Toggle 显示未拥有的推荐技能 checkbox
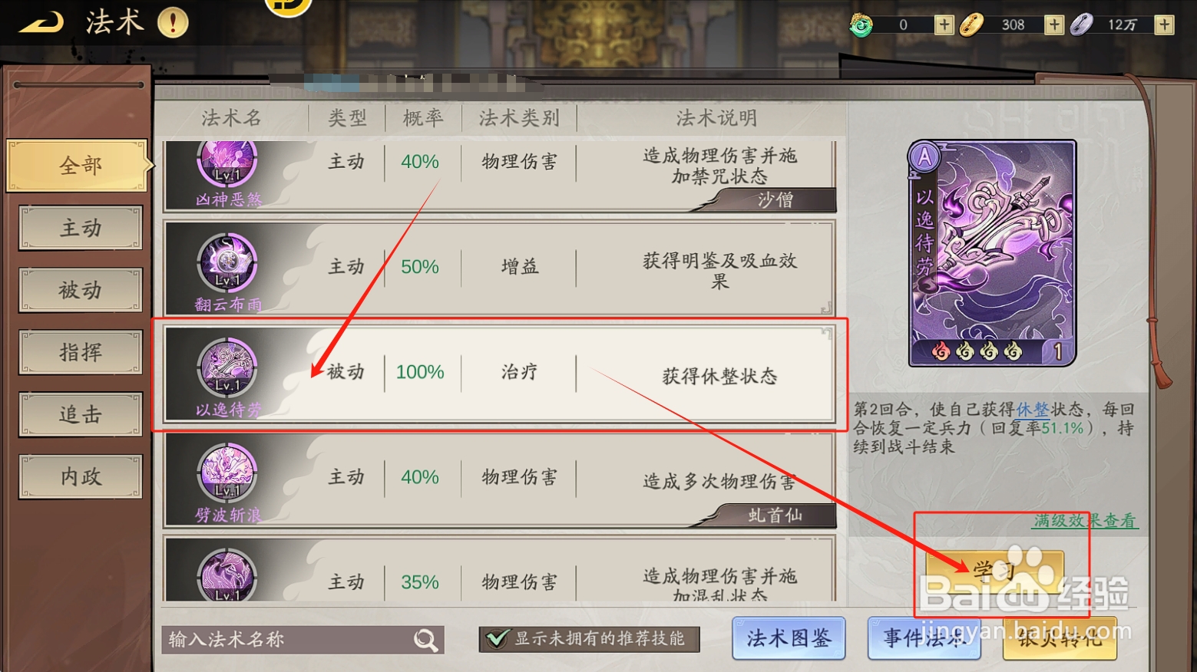The image size is (1197, 672). (497, 638)
